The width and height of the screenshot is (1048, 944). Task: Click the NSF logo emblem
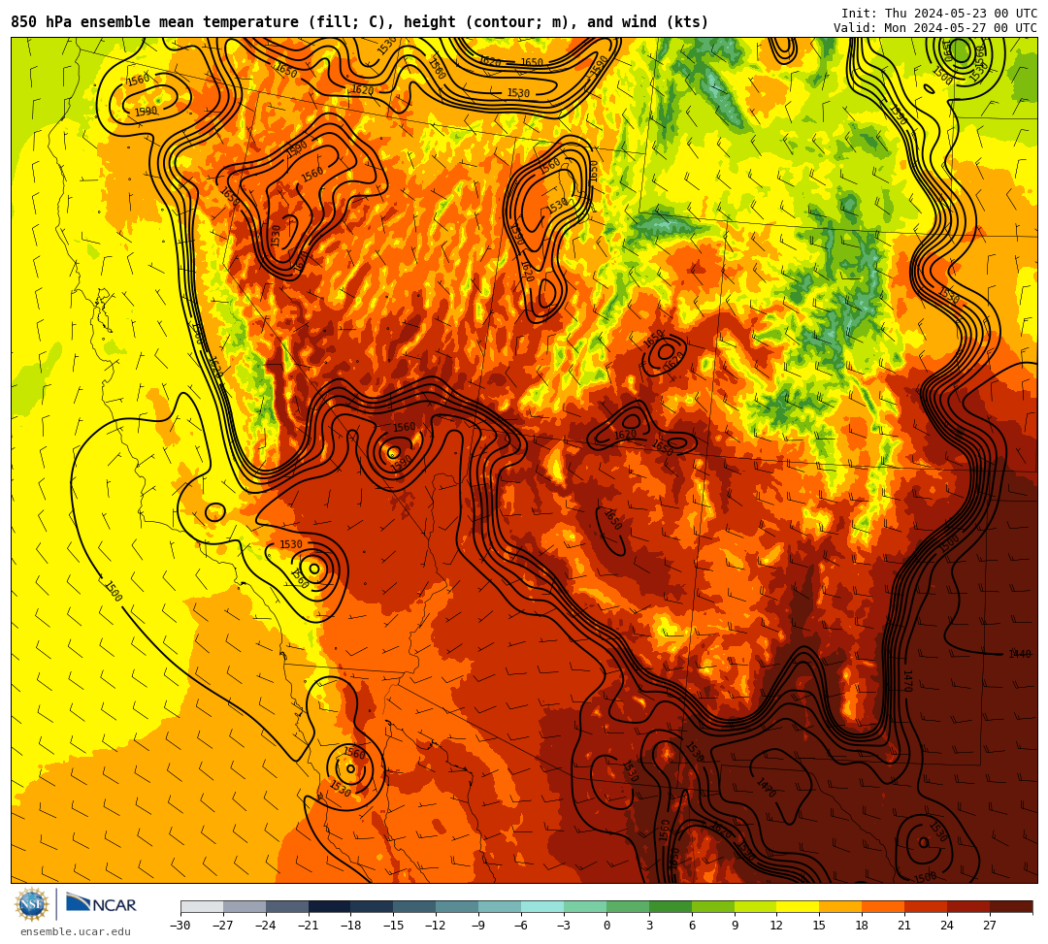(x=32, y=904)
